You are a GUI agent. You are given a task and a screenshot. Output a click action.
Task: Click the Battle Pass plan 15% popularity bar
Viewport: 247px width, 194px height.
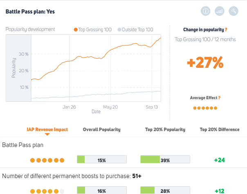(x=102, y=160)
